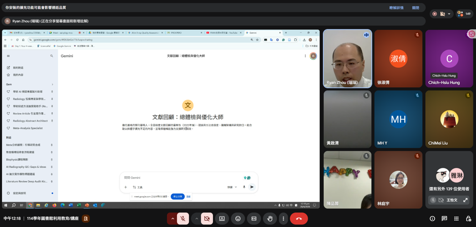The height and width of the screenshot is (227, 476).
Task: Expand the recording indicator dropdown arrow
Action: (x=449, y=14)
